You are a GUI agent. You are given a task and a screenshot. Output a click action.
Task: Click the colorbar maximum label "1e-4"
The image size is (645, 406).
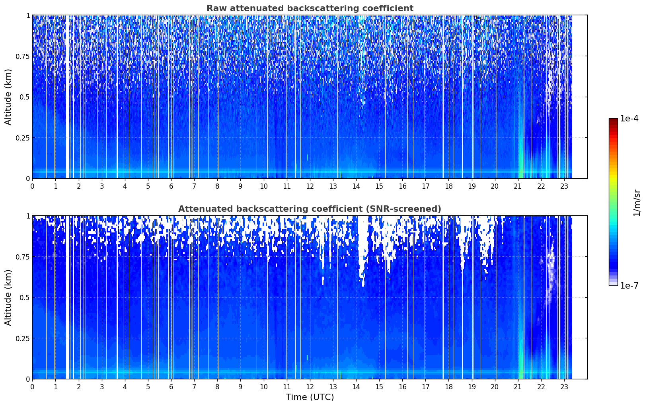[x=629, y=119]
